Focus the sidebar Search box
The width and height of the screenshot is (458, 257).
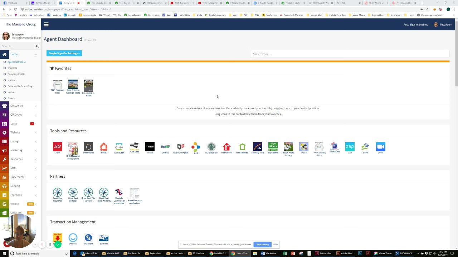pos(18,46)
